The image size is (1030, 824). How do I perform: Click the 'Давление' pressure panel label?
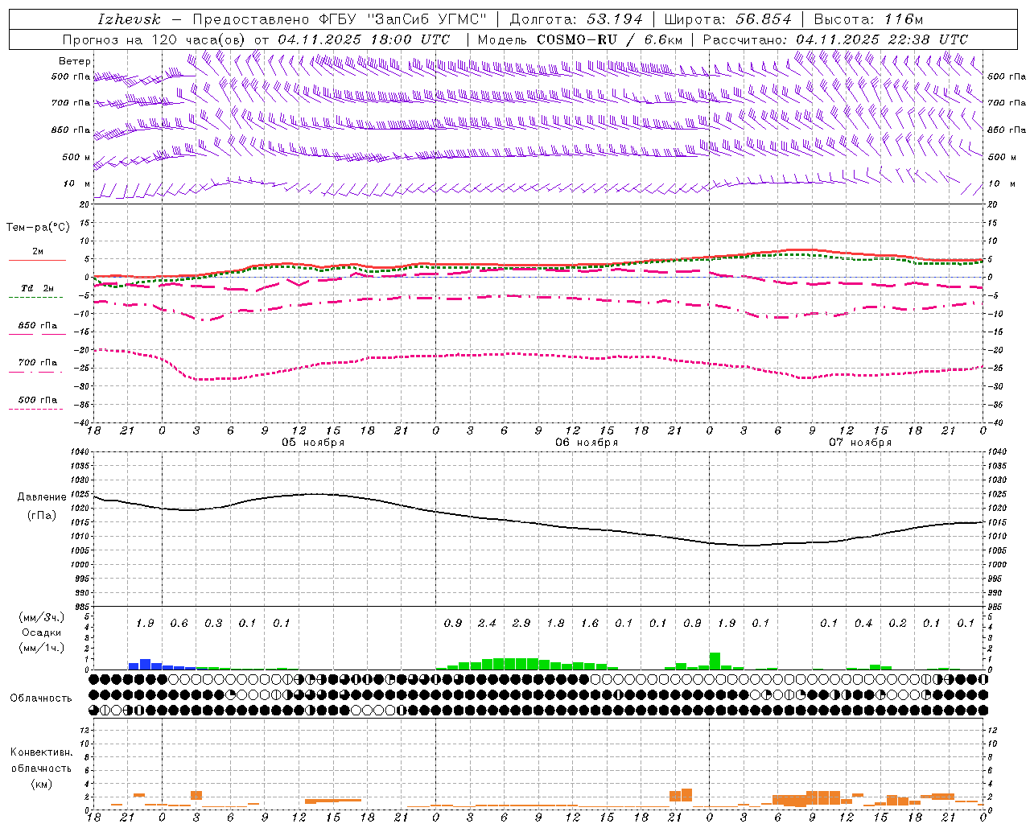(41, 497)
